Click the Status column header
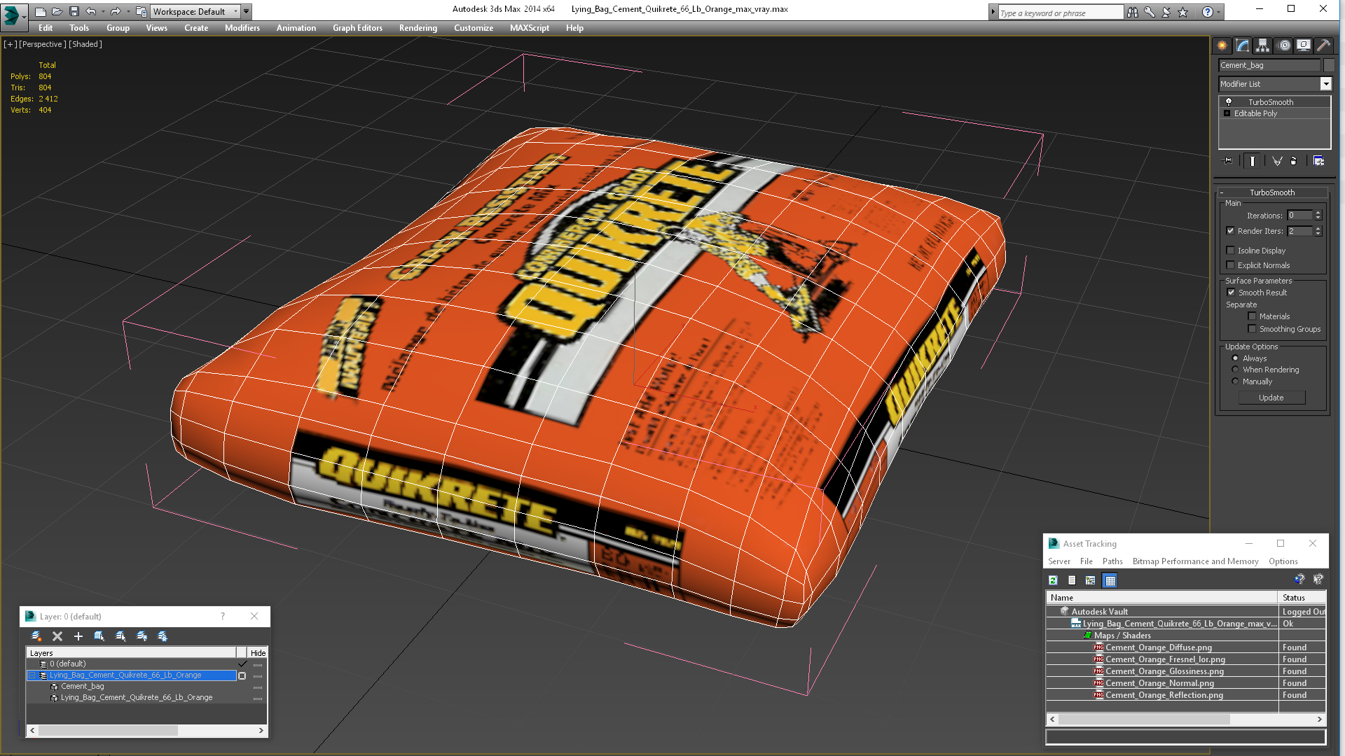 1302,598
